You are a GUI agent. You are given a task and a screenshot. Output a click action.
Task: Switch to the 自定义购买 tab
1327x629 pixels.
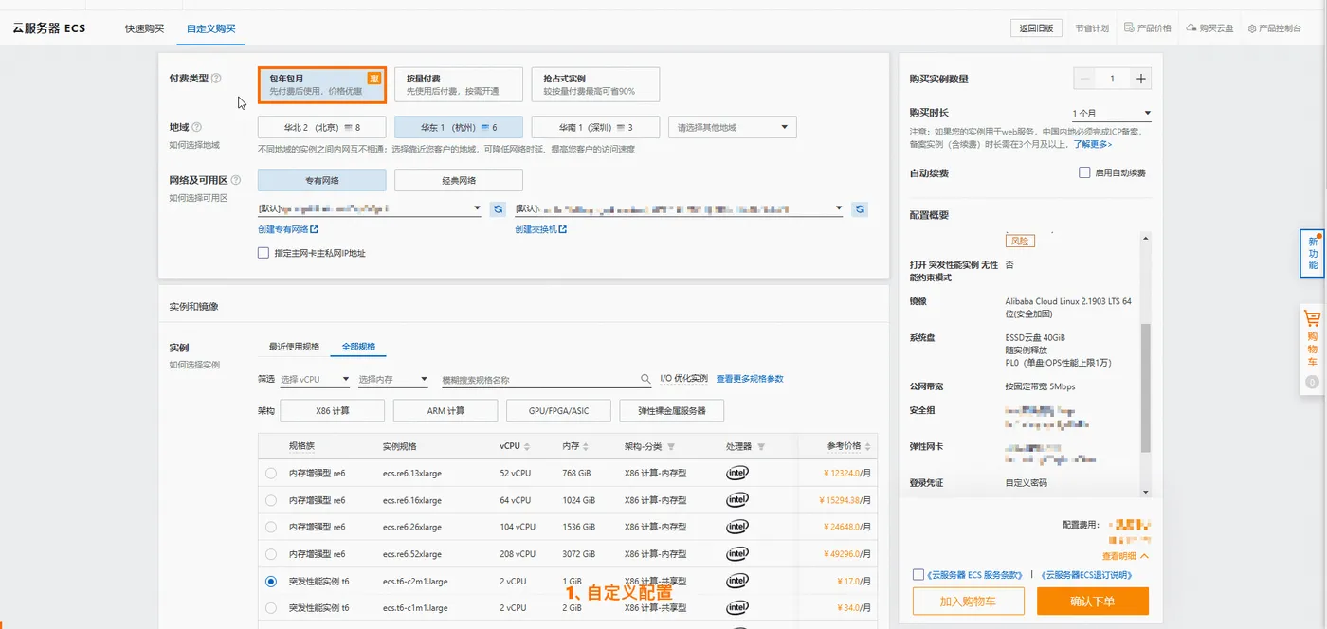click(x=210, y=28)
